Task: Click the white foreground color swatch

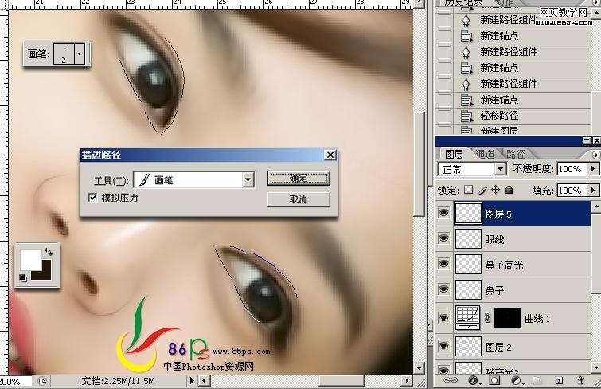Action: click(x=29, y=258)
